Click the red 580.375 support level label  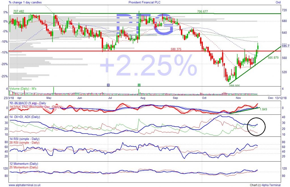coord(176,49)
